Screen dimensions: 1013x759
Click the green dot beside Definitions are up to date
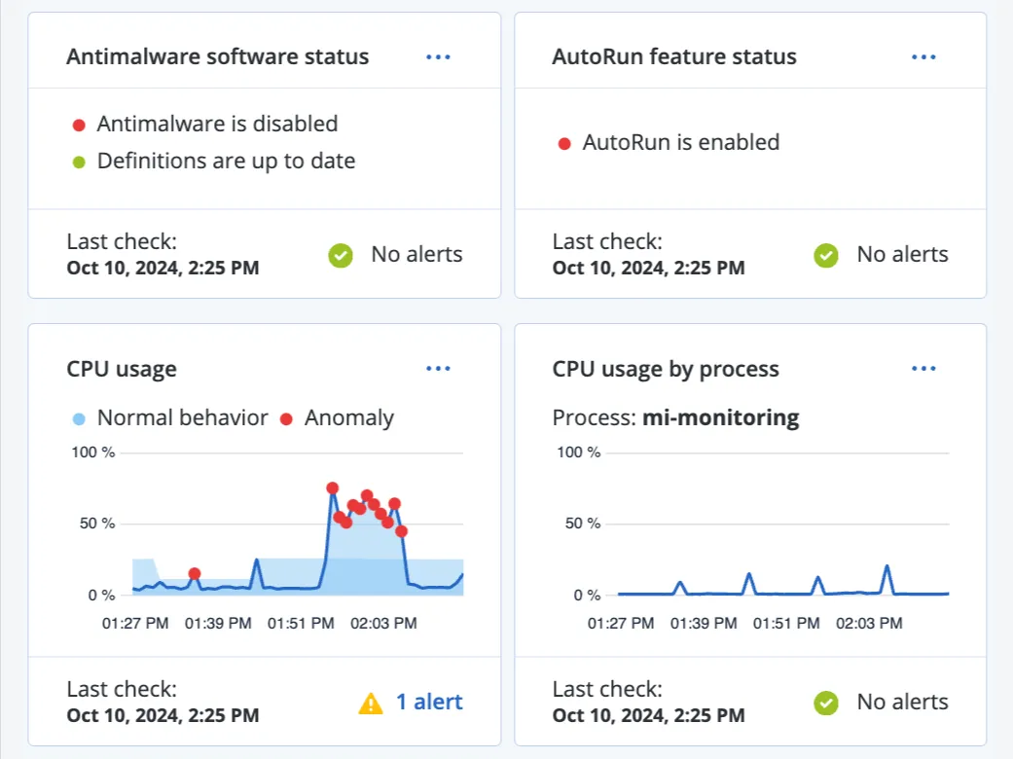pos(79,162)
